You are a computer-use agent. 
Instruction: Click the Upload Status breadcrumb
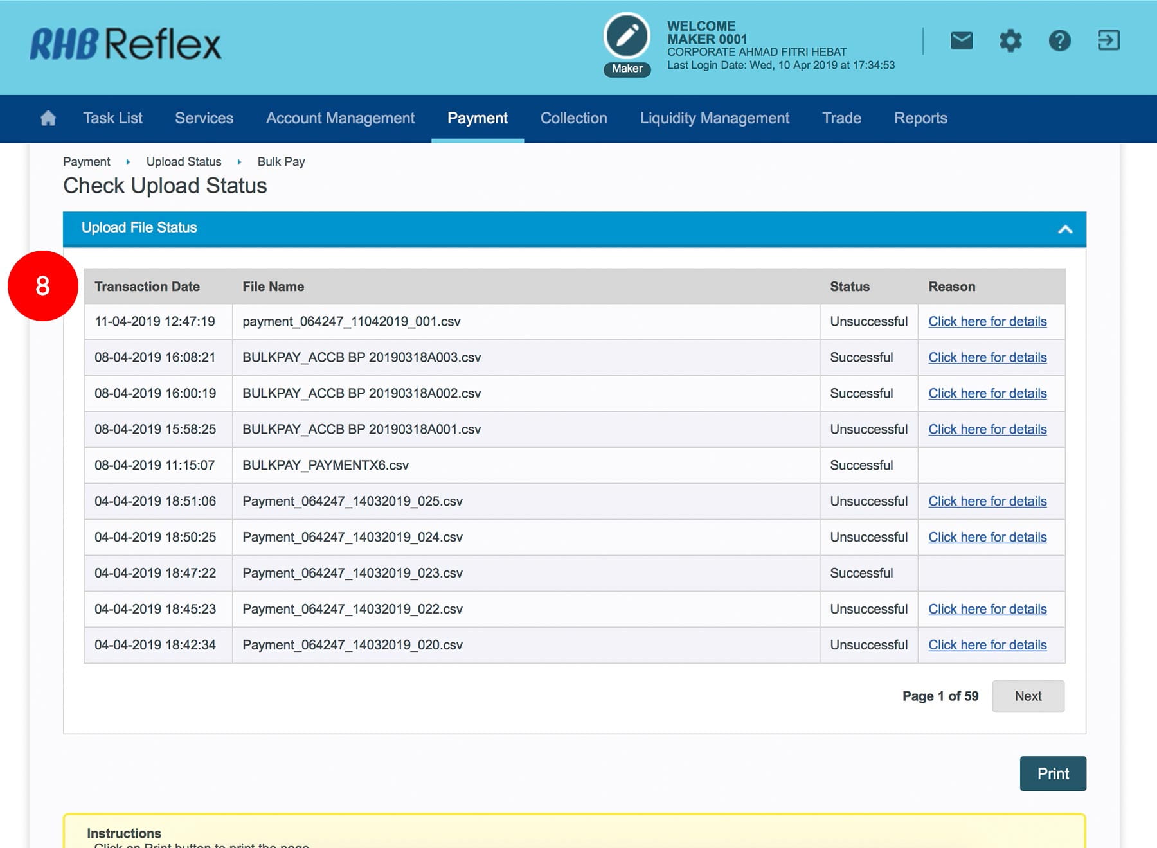(184, 162)
